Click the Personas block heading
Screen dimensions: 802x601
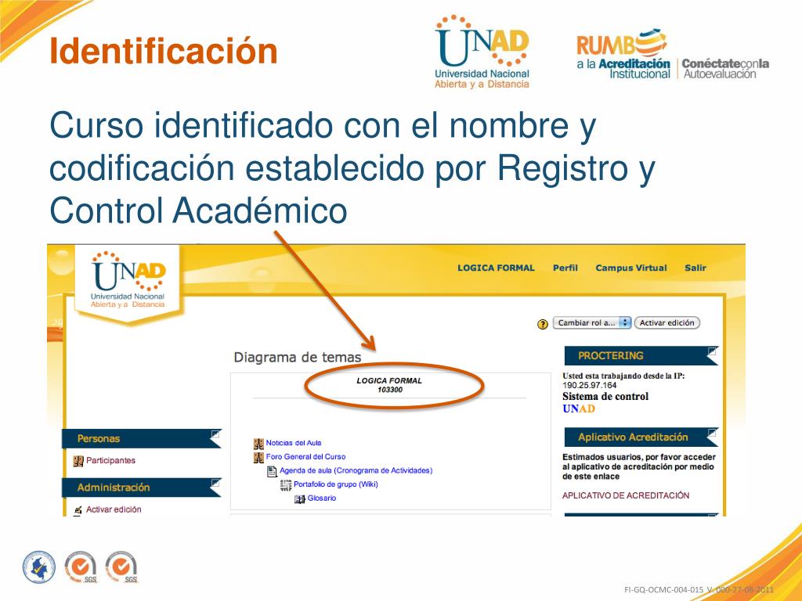98,438
